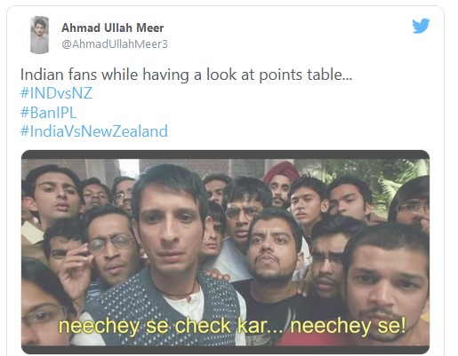Open the #INDvsNZ hashtag
This screenshot has height=356, width=458.
click(56, 93)
